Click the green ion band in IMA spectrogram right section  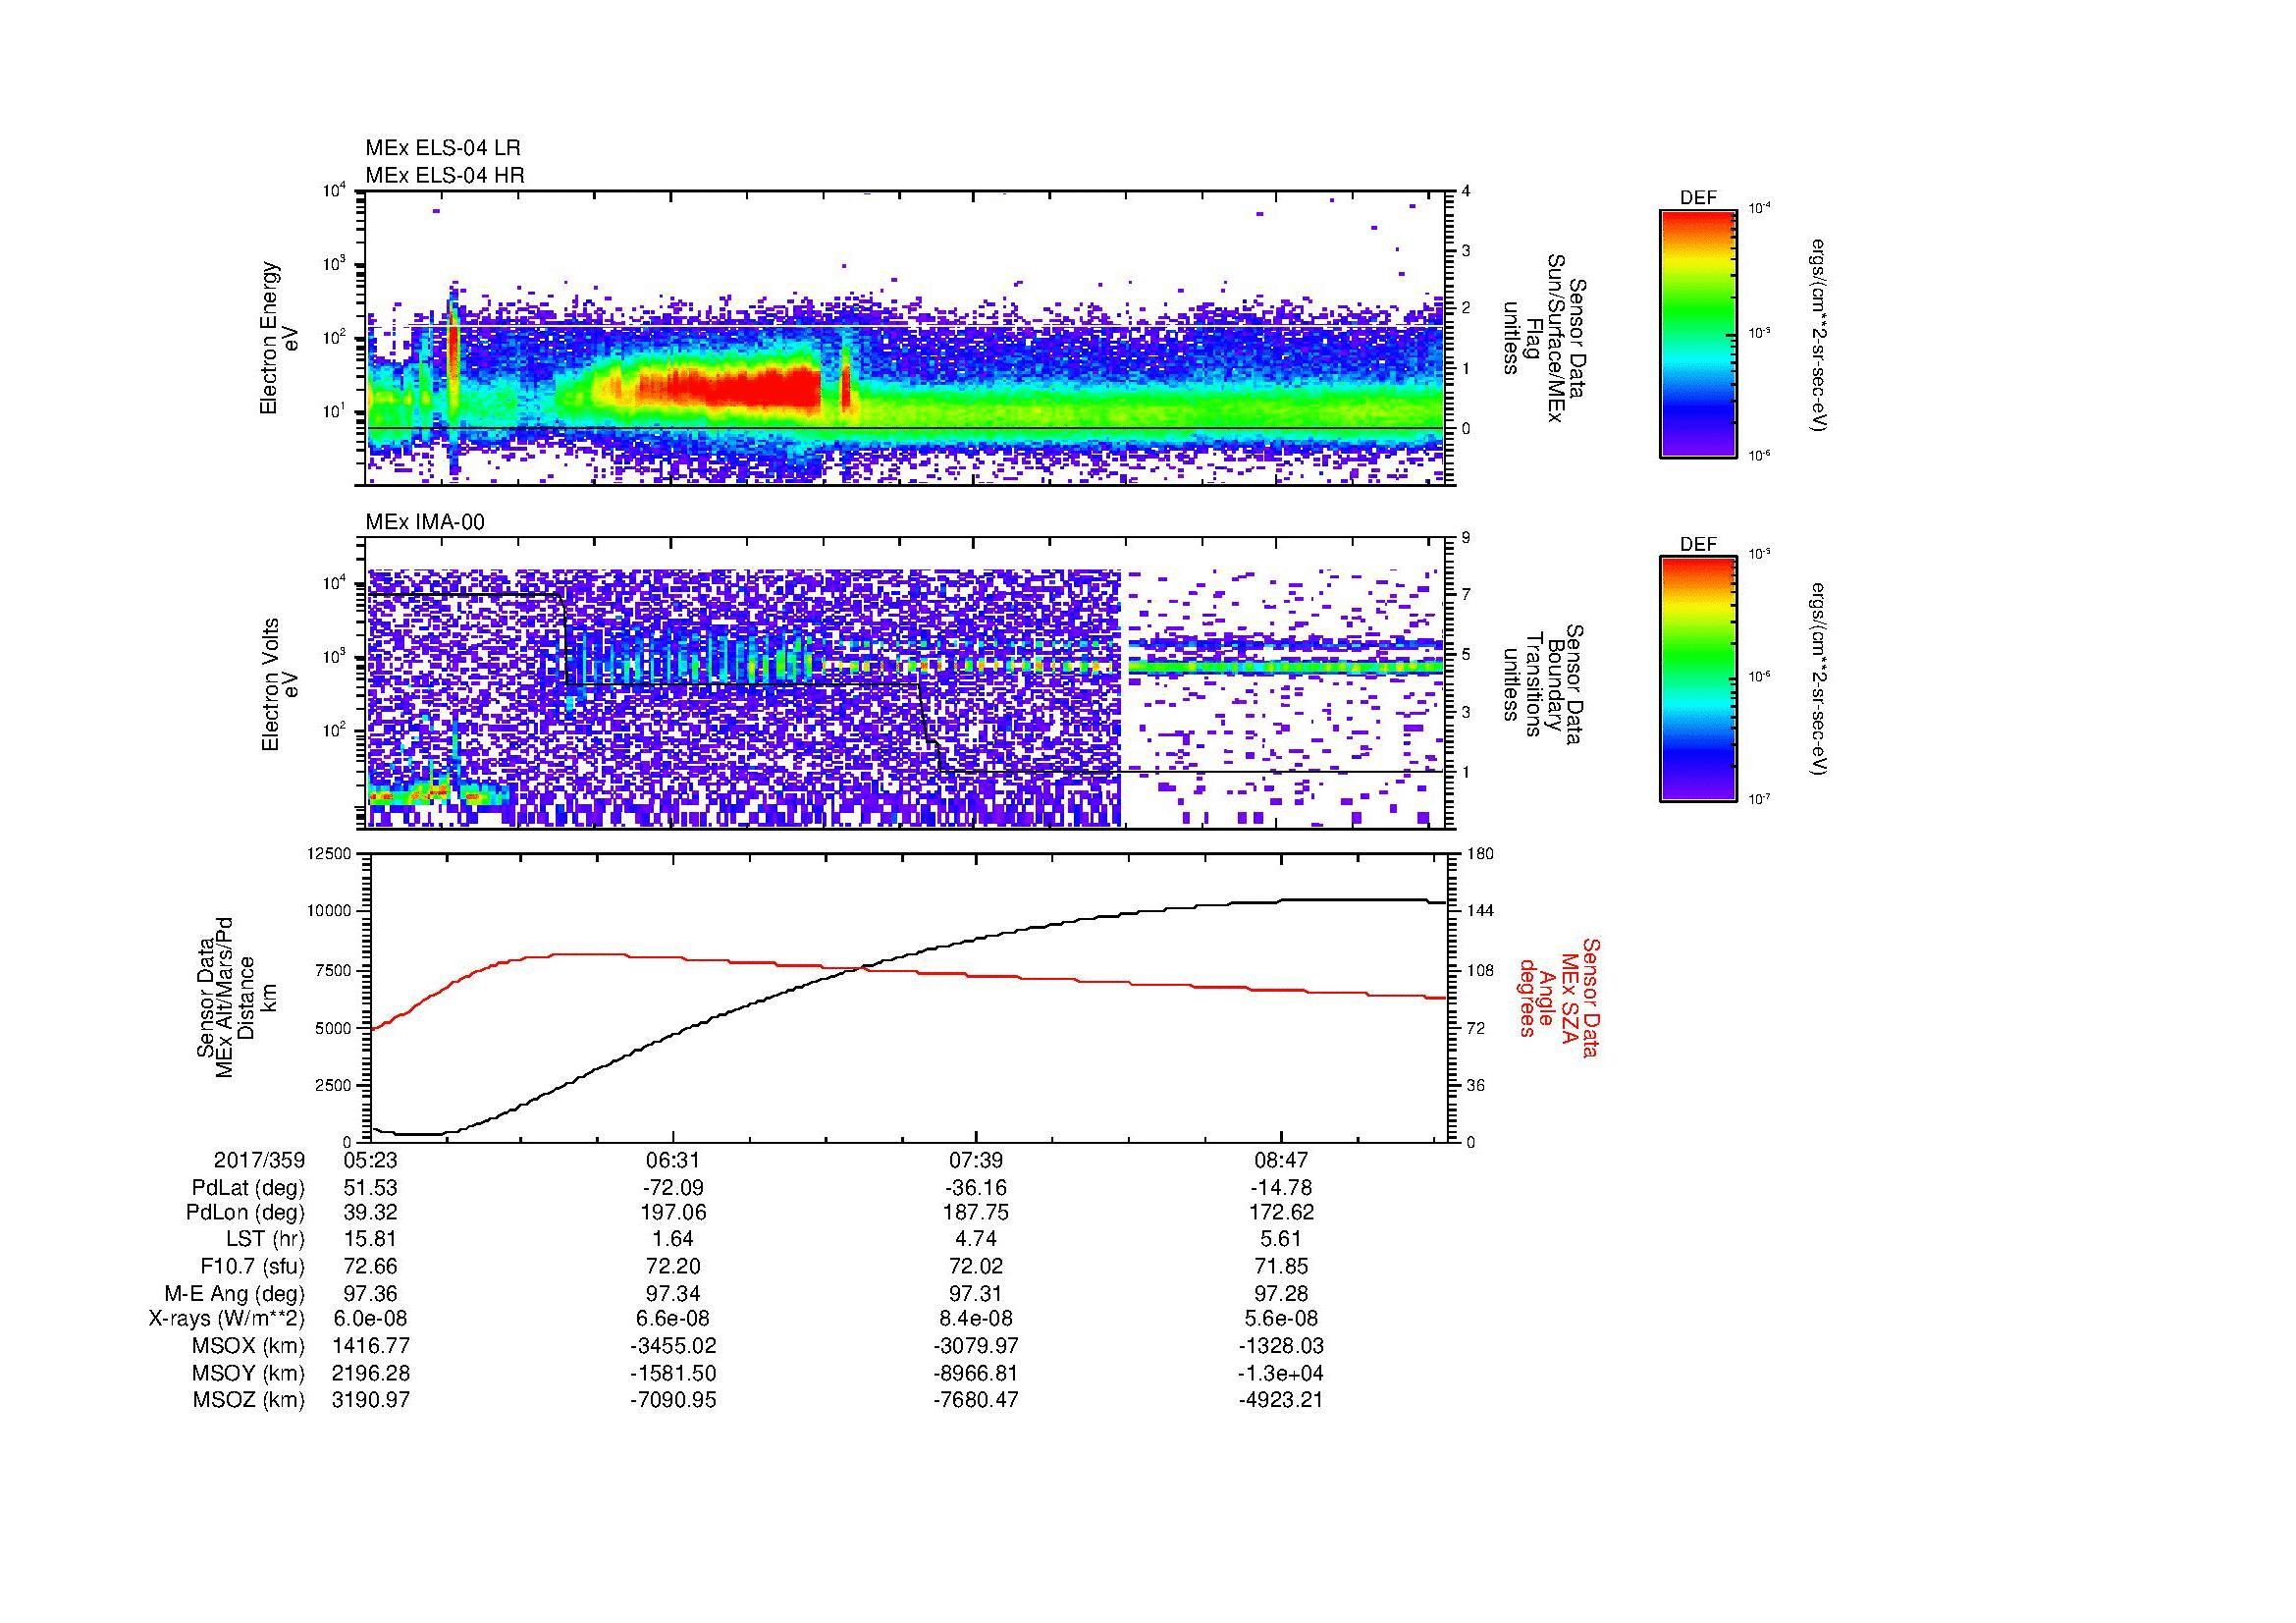tap(1287, 666)
